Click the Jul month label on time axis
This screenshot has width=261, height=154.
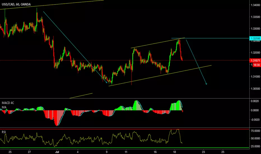57,152
